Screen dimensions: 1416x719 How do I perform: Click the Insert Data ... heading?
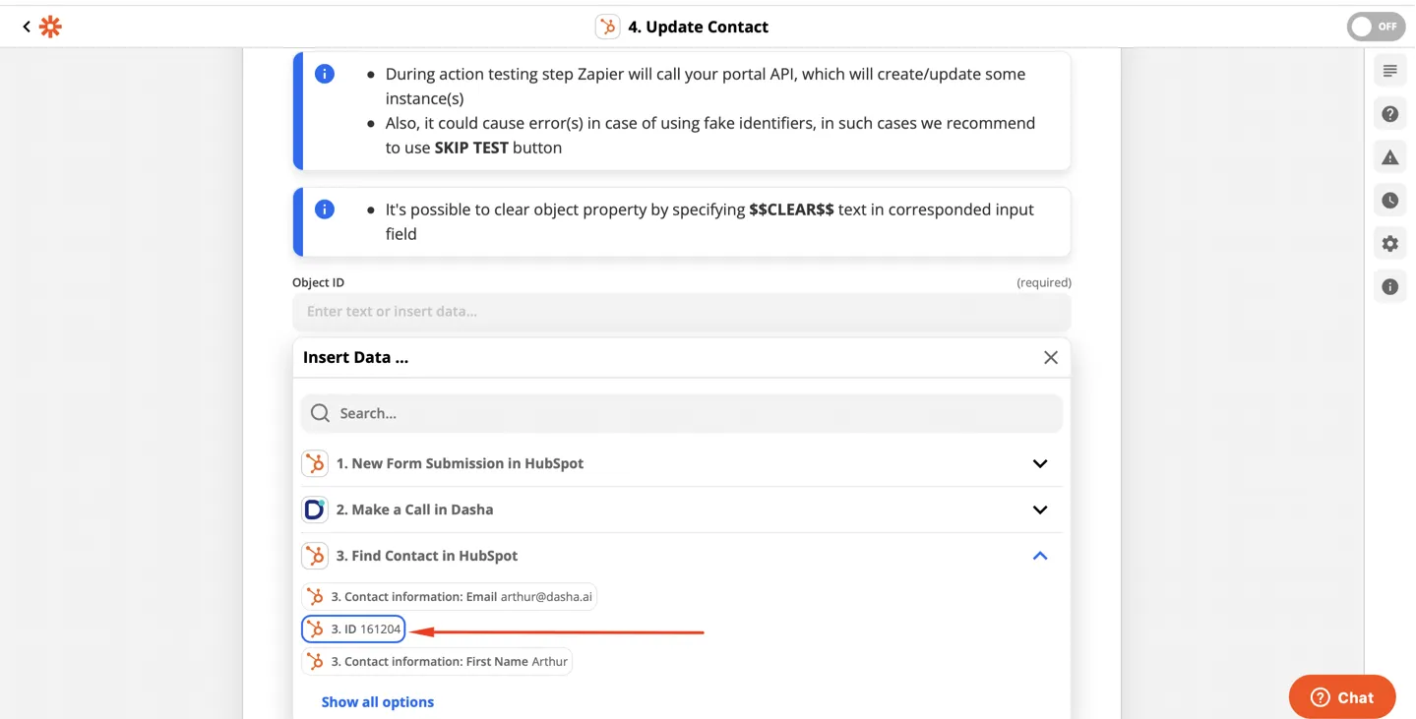[355, 358]
